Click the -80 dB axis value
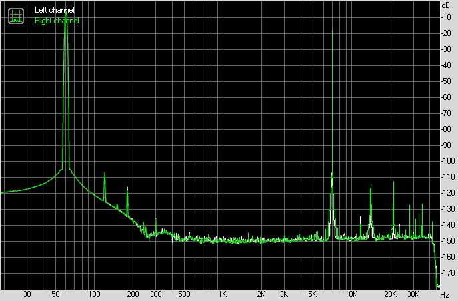Image resolution: width=458 pixels, height=301 pixels. pos(446,129)
